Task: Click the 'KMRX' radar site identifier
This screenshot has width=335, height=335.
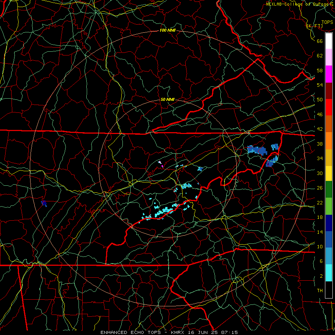Action: coord(178,332)
